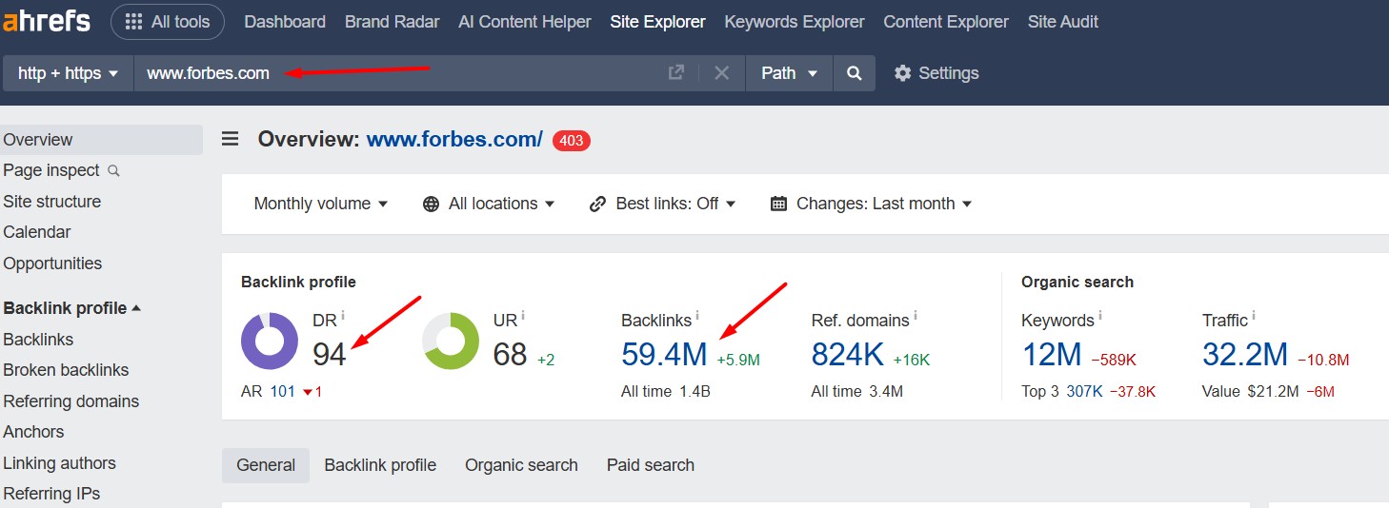Open Brand Radar
Image resolution: width=1389 pixels, height=508 pixels.
click(x=392, y=22)
